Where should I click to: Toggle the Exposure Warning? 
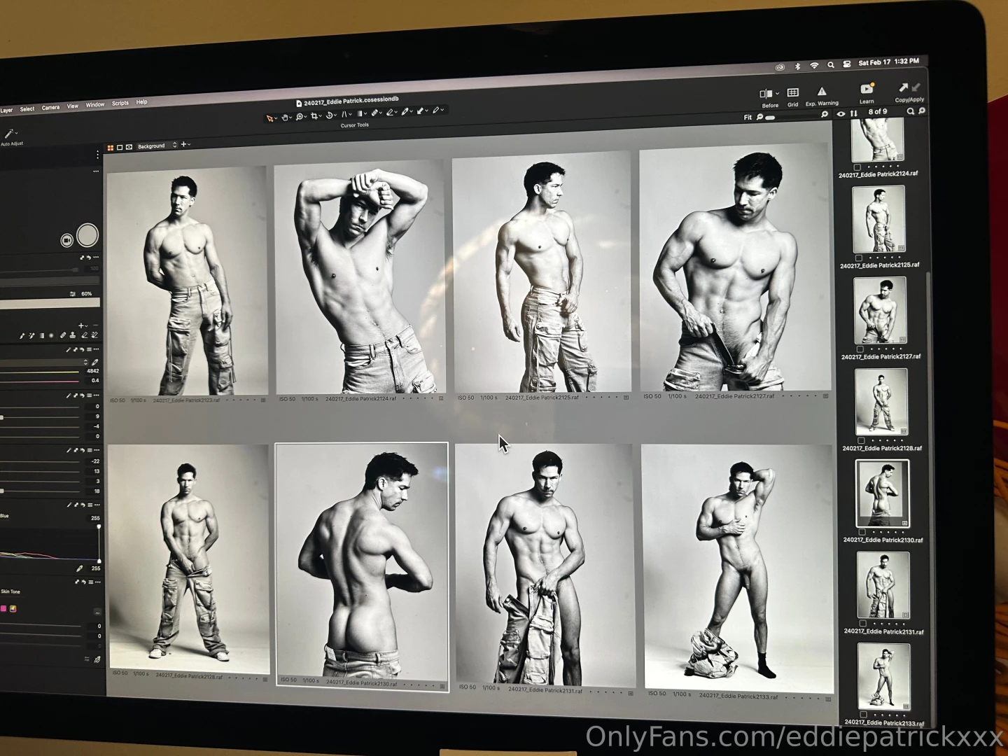(822, 92)
